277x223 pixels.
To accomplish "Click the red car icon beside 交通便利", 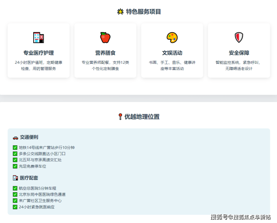I will tap(15, 137).
